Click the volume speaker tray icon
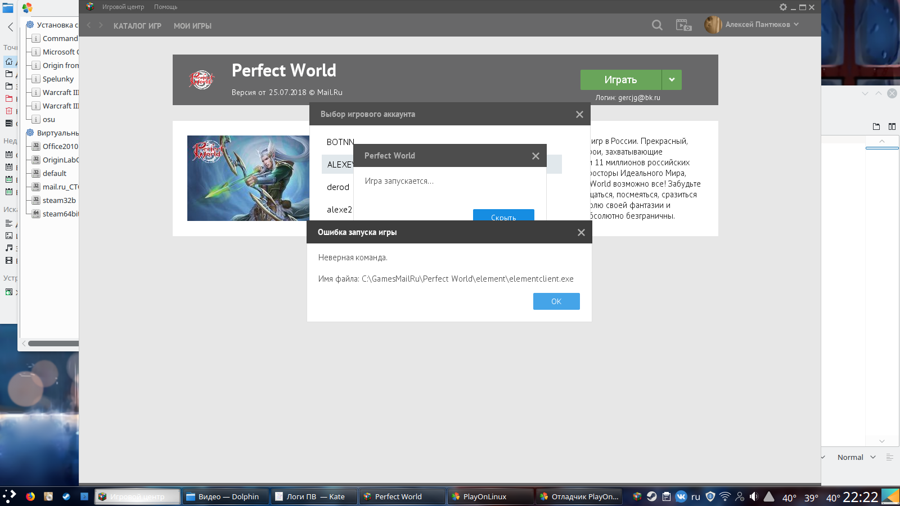Viewport: 900px width, 506px height. point(754,496)
